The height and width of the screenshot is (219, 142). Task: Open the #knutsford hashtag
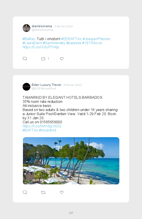click(48, 130)
